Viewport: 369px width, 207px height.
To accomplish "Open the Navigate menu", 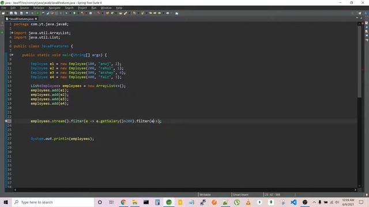I will coord(55,8).
